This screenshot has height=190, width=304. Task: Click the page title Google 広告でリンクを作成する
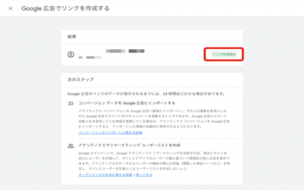(x=66, y=8)
